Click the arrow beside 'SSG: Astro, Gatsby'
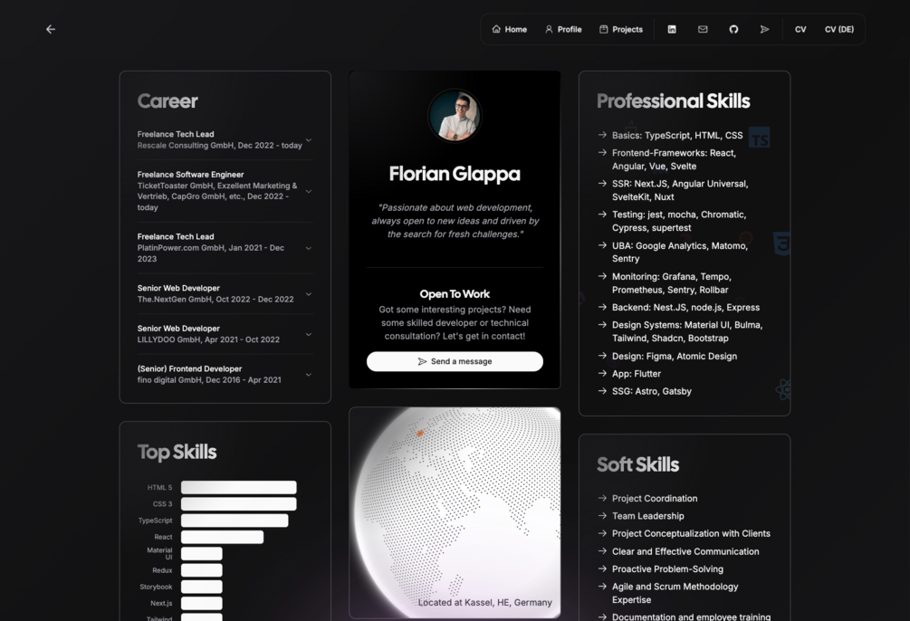 click(602, 390)
